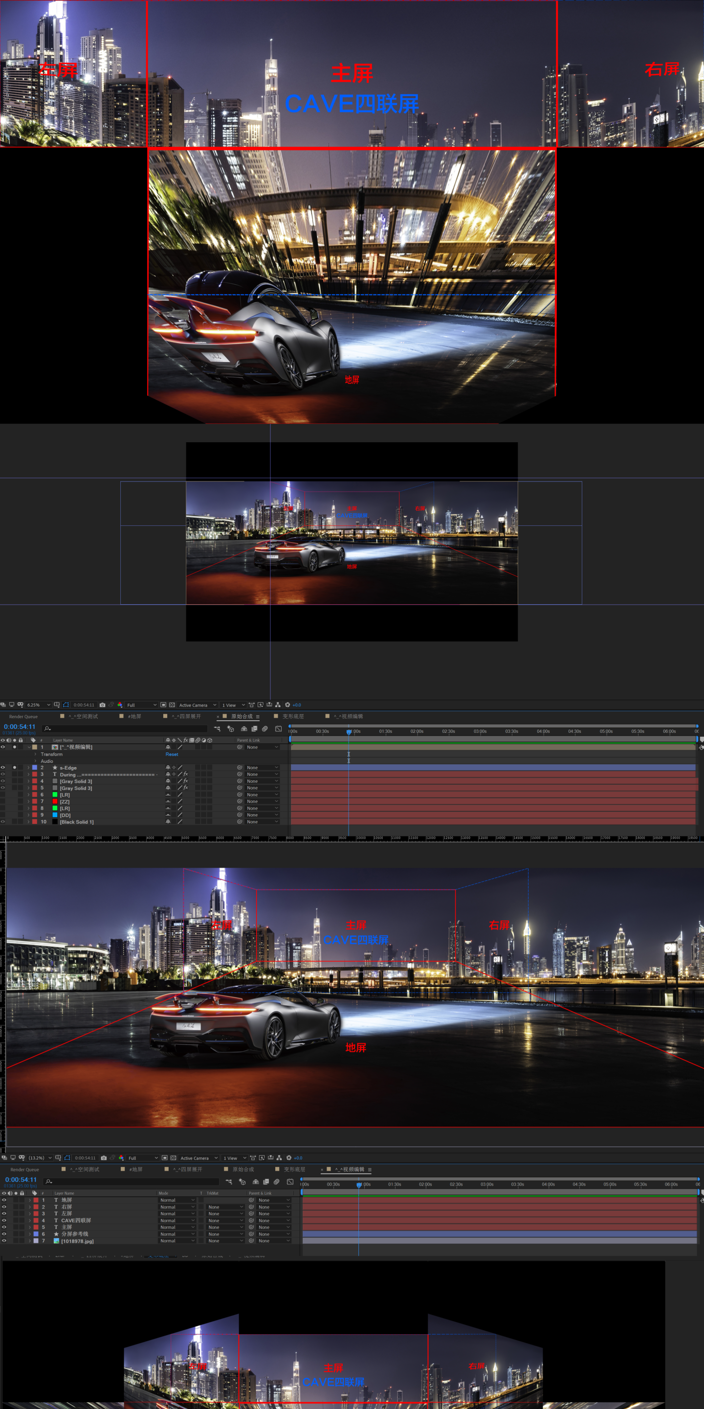Switch to 原始合成 tab in lower timeline

click(x=243, y=1169)
